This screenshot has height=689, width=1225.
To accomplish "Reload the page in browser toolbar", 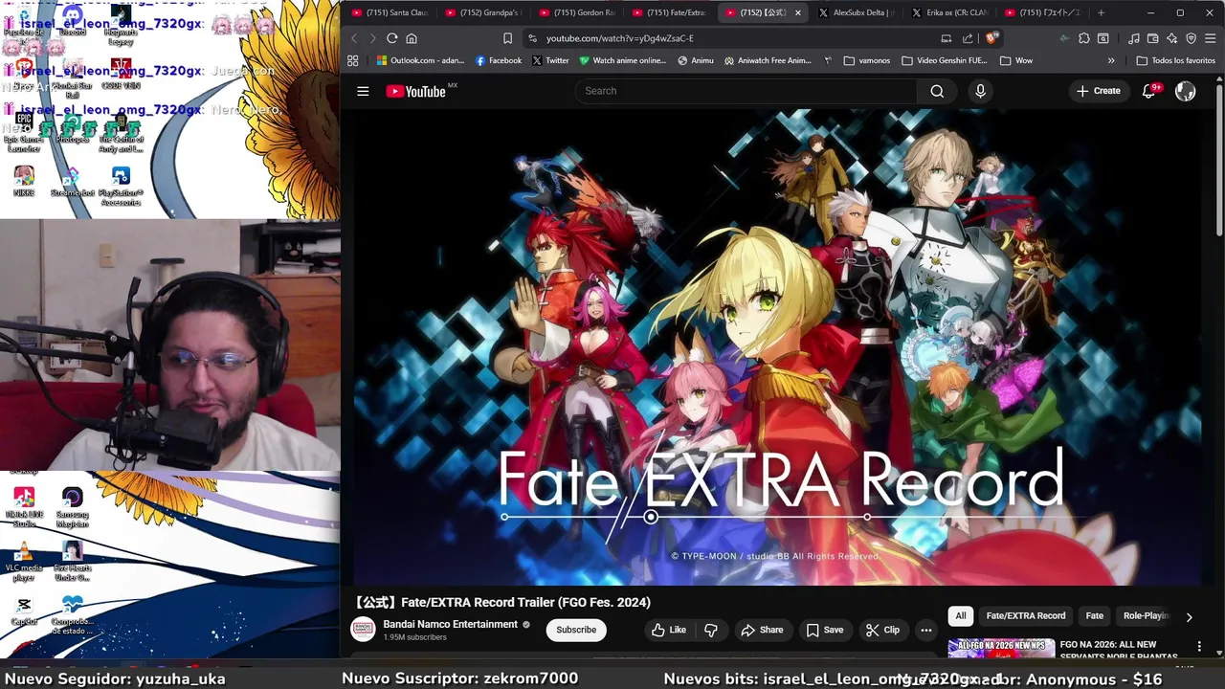I will [391, 38].
